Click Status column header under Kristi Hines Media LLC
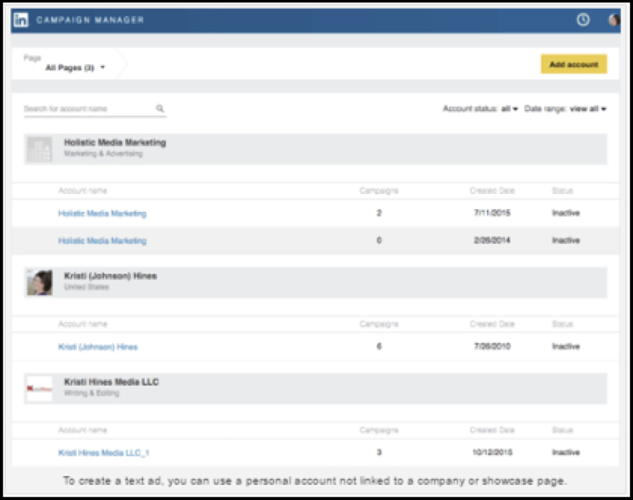 click(x=562, y=430)
